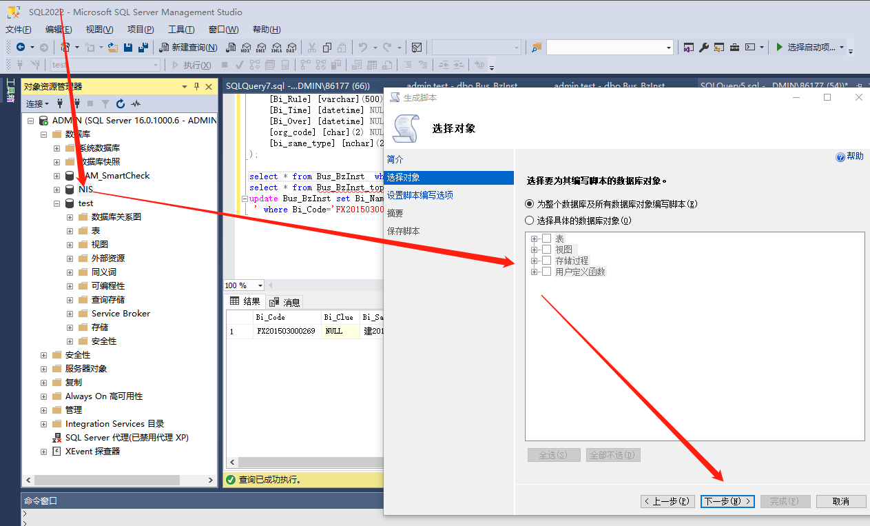
Task: Open the 文件(F) menu
Action: click(19, 30)
